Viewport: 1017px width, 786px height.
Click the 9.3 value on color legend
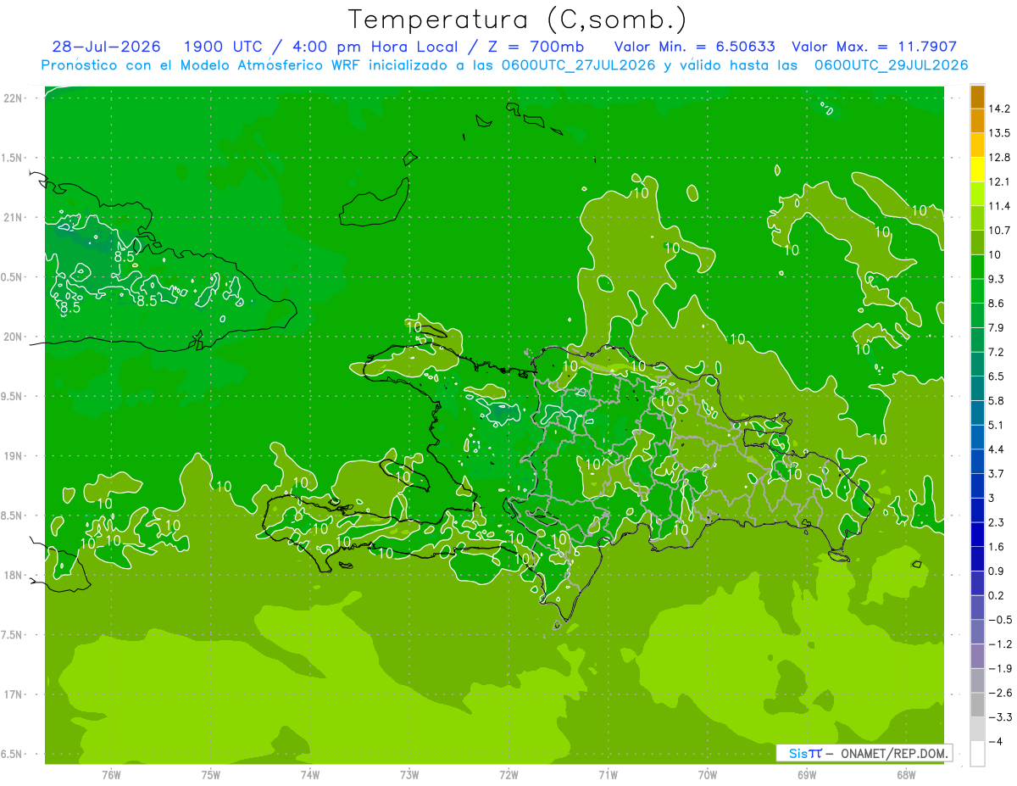pos(998,279)
